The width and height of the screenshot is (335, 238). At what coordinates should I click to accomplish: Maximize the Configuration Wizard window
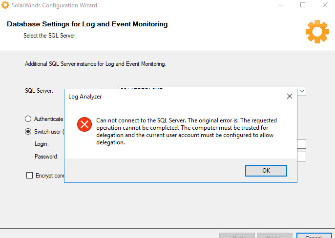pyautogui.click(x=303, y=5)
